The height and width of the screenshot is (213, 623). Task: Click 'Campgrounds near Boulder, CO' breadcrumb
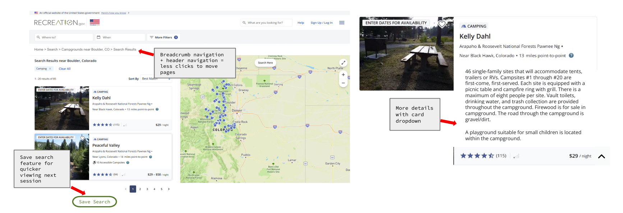point(86,49)
